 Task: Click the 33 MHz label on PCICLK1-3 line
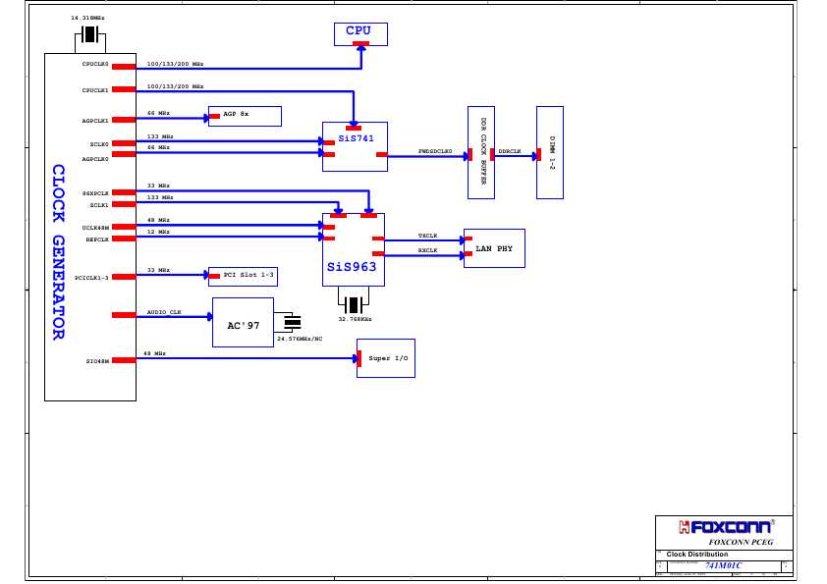pos(158,270)
